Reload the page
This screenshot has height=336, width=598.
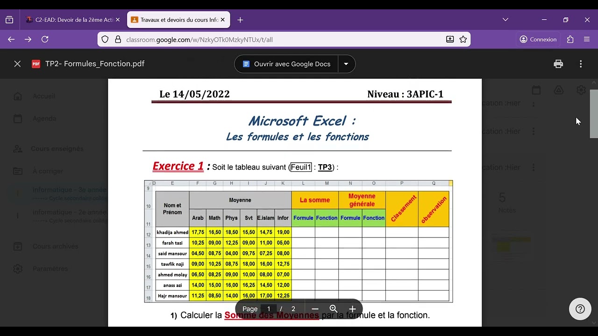pyautogui.click(x=45, y=40)
